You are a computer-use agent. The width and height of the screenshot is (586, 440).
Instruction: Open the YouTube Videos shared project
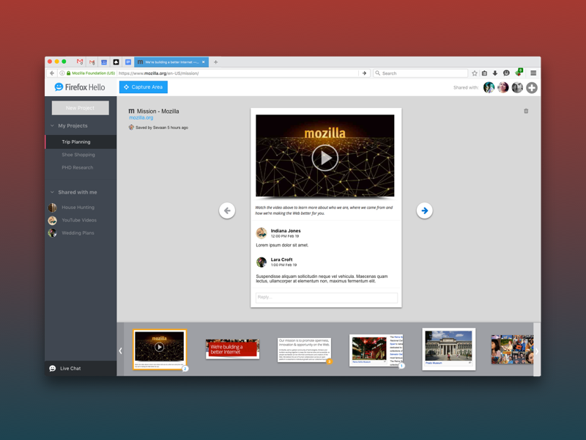coord(79,220)
